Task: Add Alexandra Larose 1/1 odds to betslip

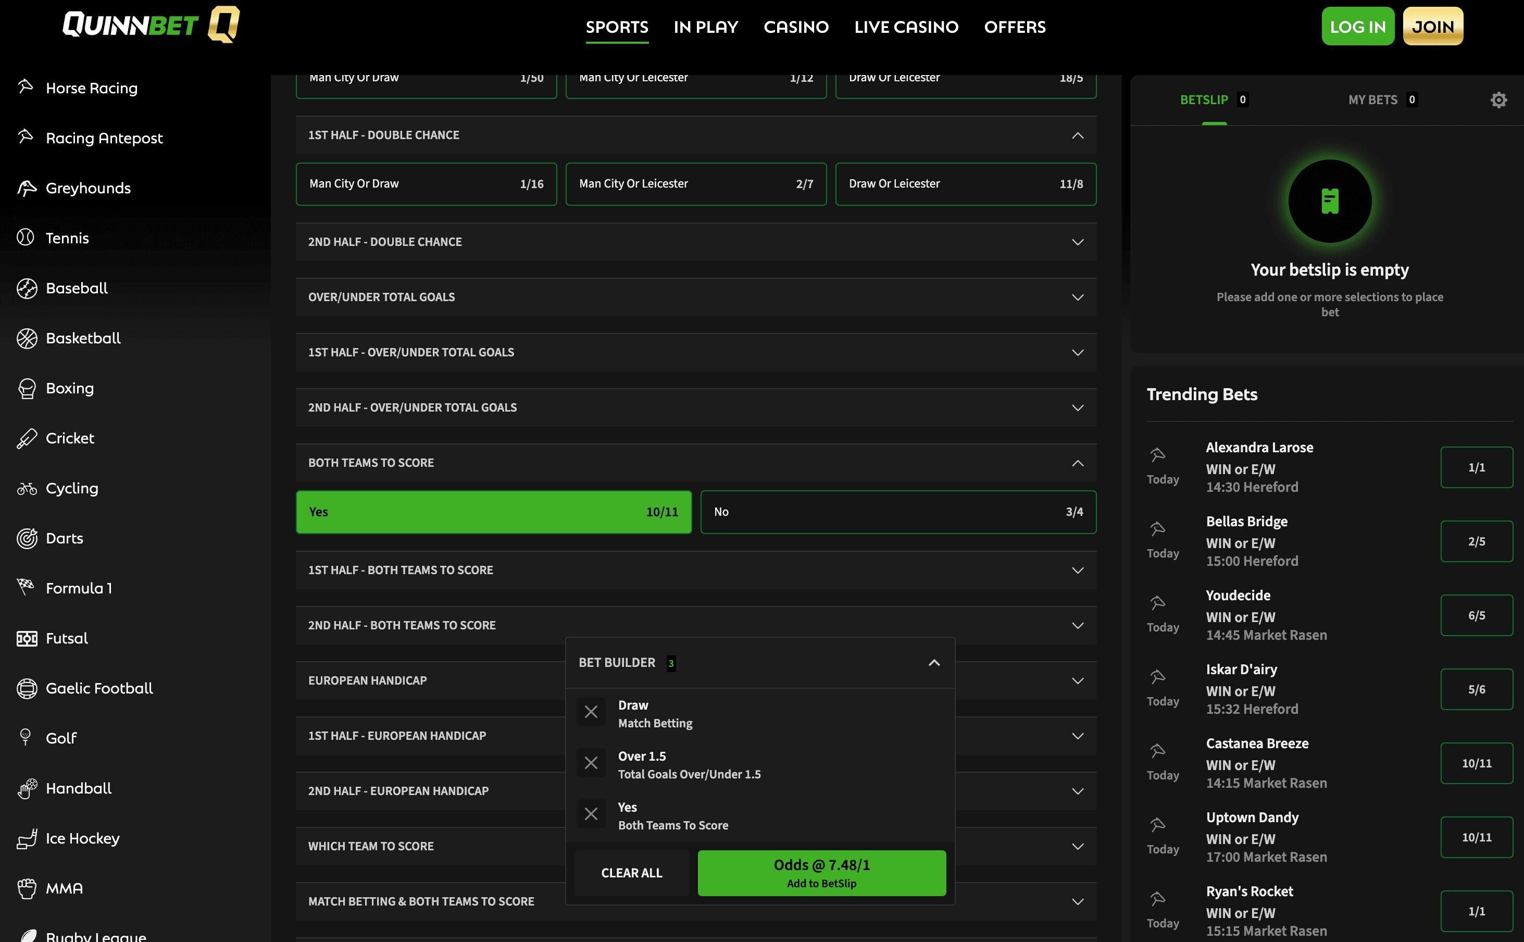Action: click(1476, 467)
